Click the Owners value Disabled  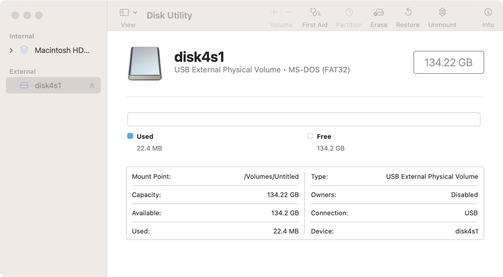tap(464, 195)
